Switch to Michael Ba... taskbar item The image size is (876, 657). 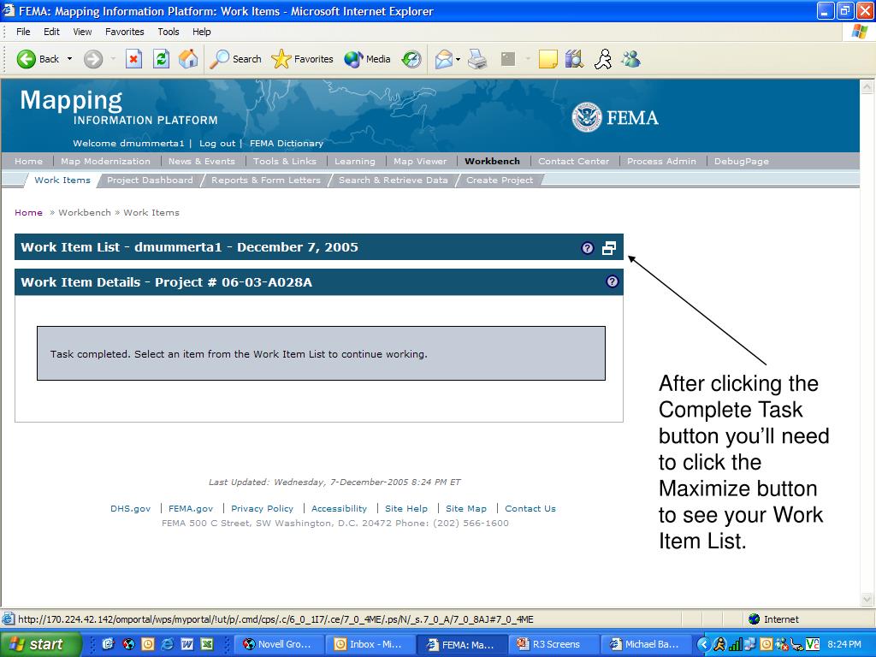[x=645, y=644]
